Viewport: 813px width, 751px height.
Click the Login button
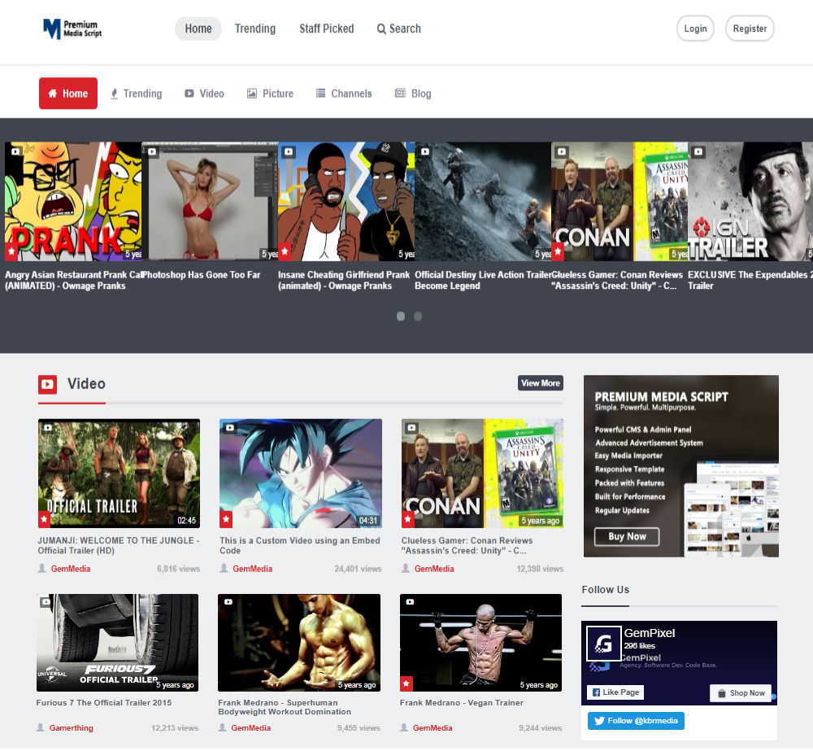(695, 28)
